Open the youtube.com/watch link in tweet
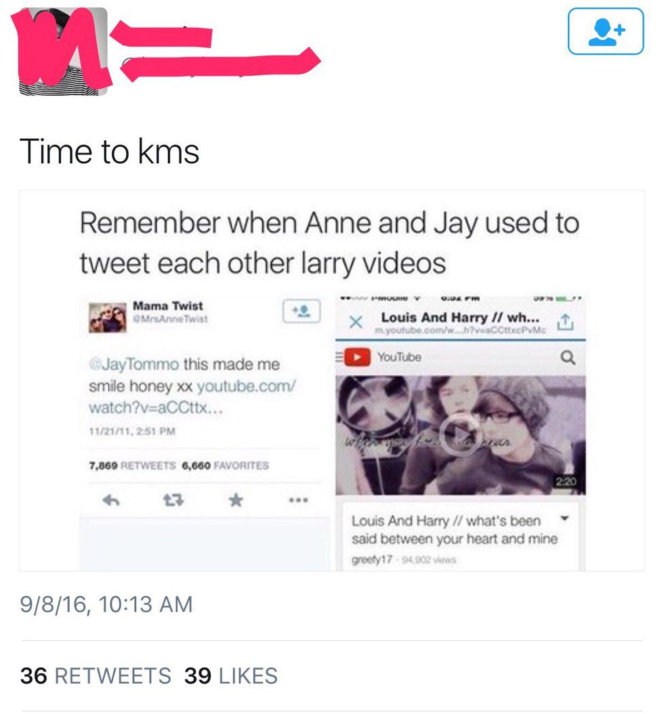664x714 pixels. 192,396
